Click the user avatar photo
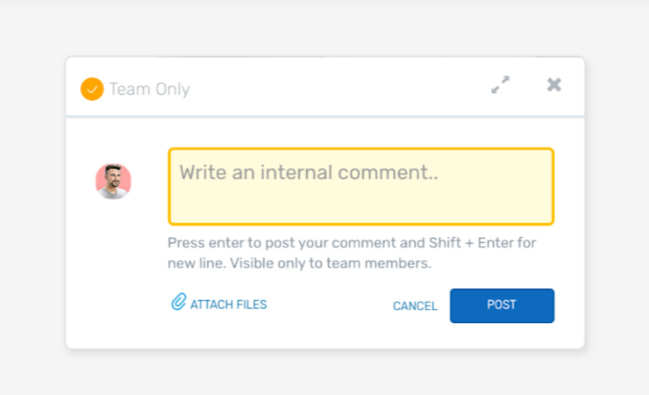The height and width of the screenshot is (395, 649). point(113,181)
